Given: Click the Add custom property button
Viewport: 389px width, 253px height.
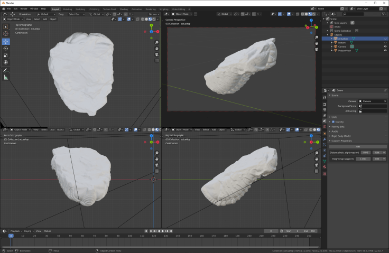Looking at the screenshot, I should (357, 146).
